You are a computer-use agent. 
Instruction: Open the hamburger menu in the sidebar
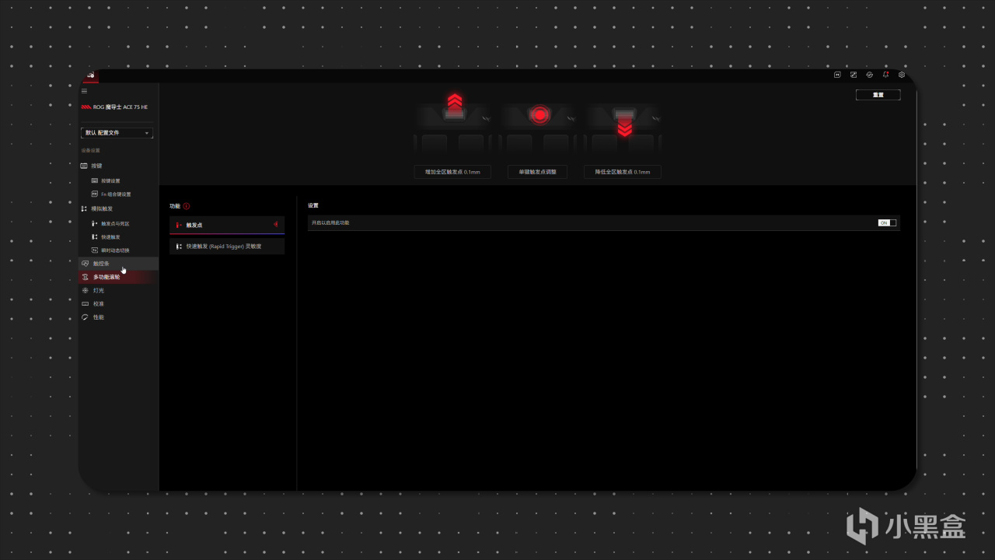[85, 91]
